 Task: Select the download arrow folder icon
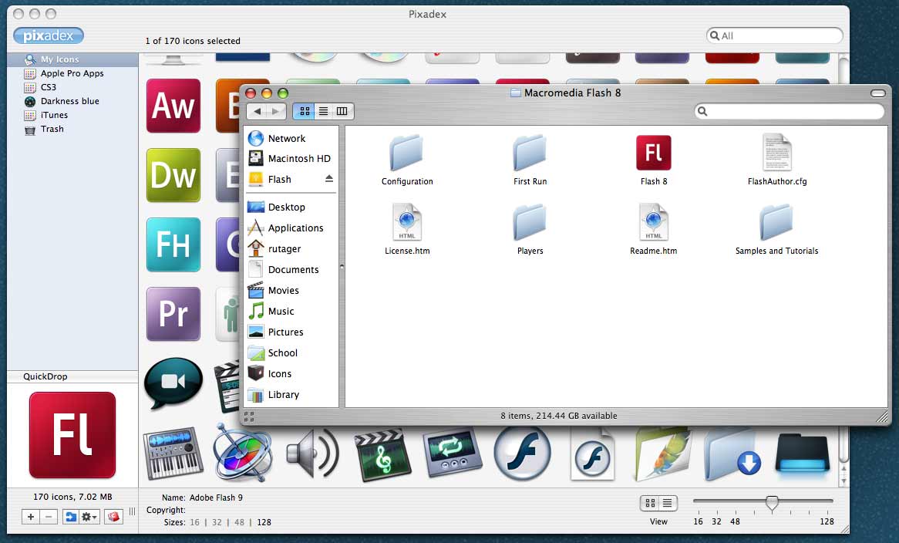(732, 455)
